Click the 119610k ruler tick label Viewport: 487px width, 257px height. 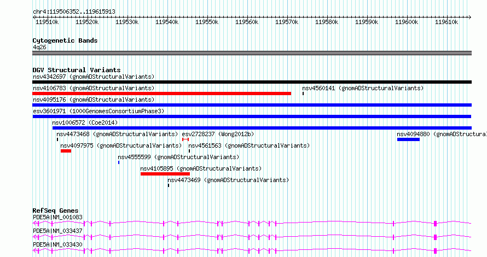click(x=447, y=22)
